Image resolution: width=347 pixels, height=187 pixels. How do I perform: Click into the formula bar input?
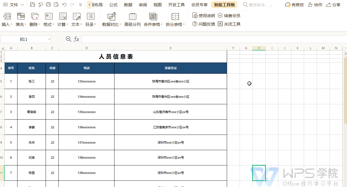click(214, 39)
